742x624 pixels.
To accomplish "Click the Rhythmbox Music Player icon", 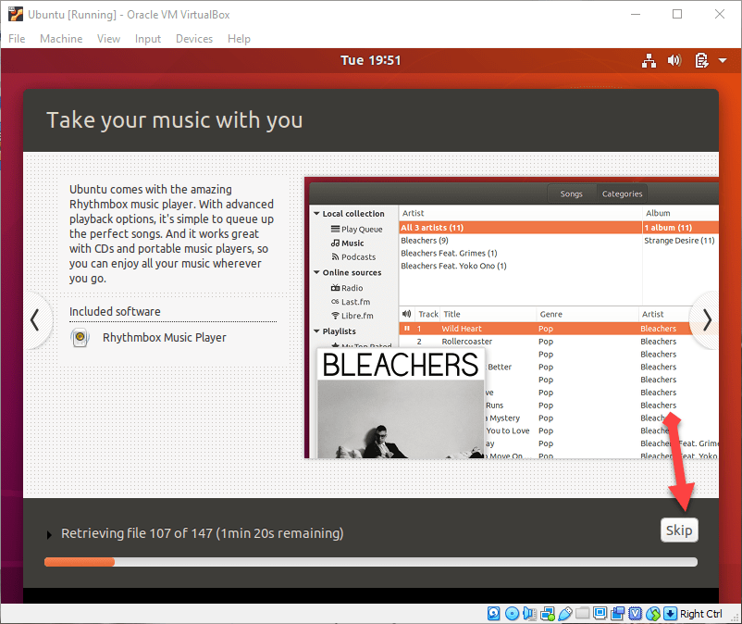I will coord(80,338).
